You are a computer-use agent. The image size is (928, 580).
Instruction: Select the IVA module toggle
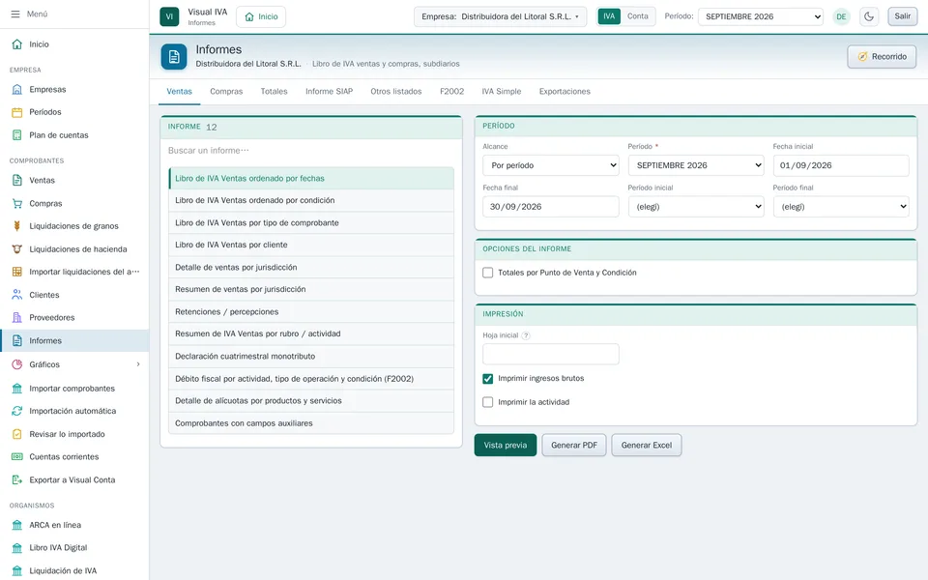[x=609, y=16]
